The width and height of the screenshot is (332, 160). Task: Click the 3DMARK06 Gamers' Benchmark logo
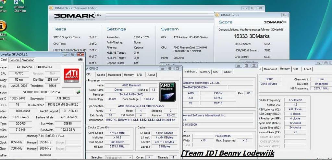tap(77, 17)
